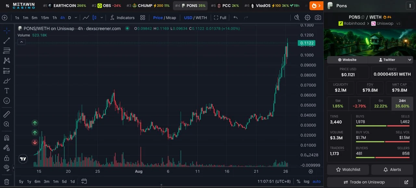The height and width of the screenshot is (188, 416).
Task: Open the indicator templates grid
Action: click(143, 18)
